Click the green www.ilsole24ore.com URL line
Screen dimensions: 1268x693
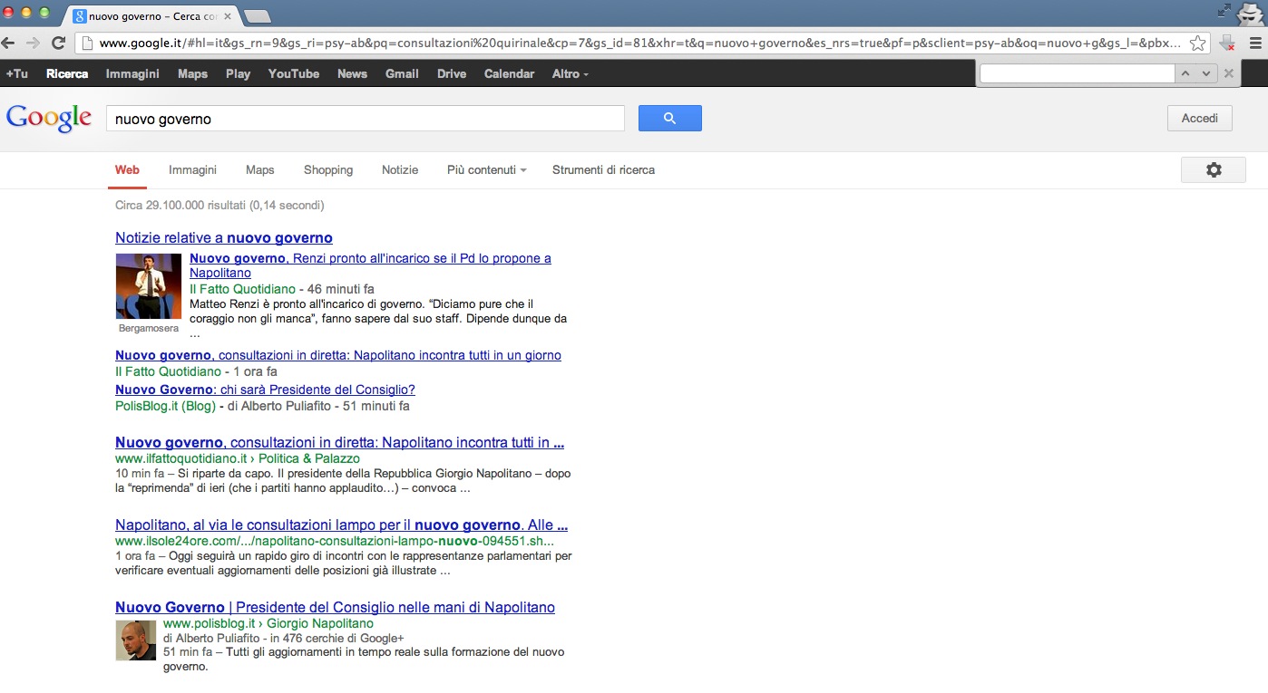tap(335, 542)
